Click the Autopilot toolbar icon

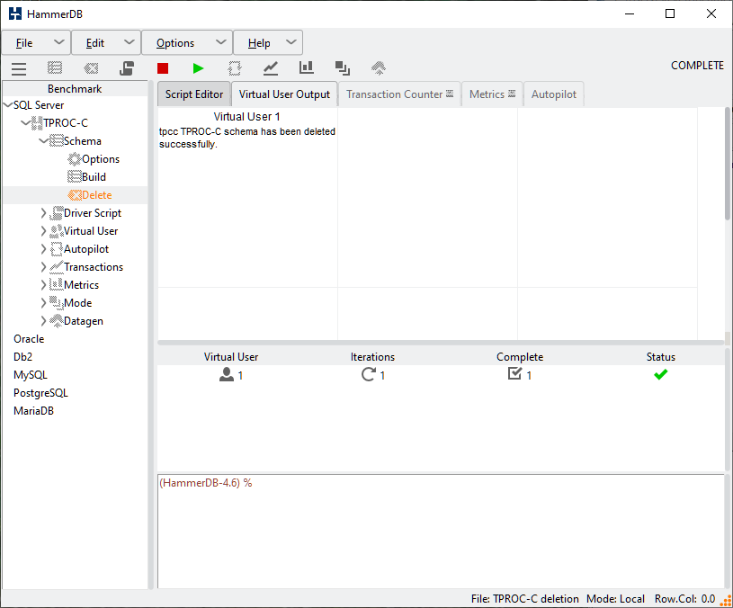coord(235,68)
